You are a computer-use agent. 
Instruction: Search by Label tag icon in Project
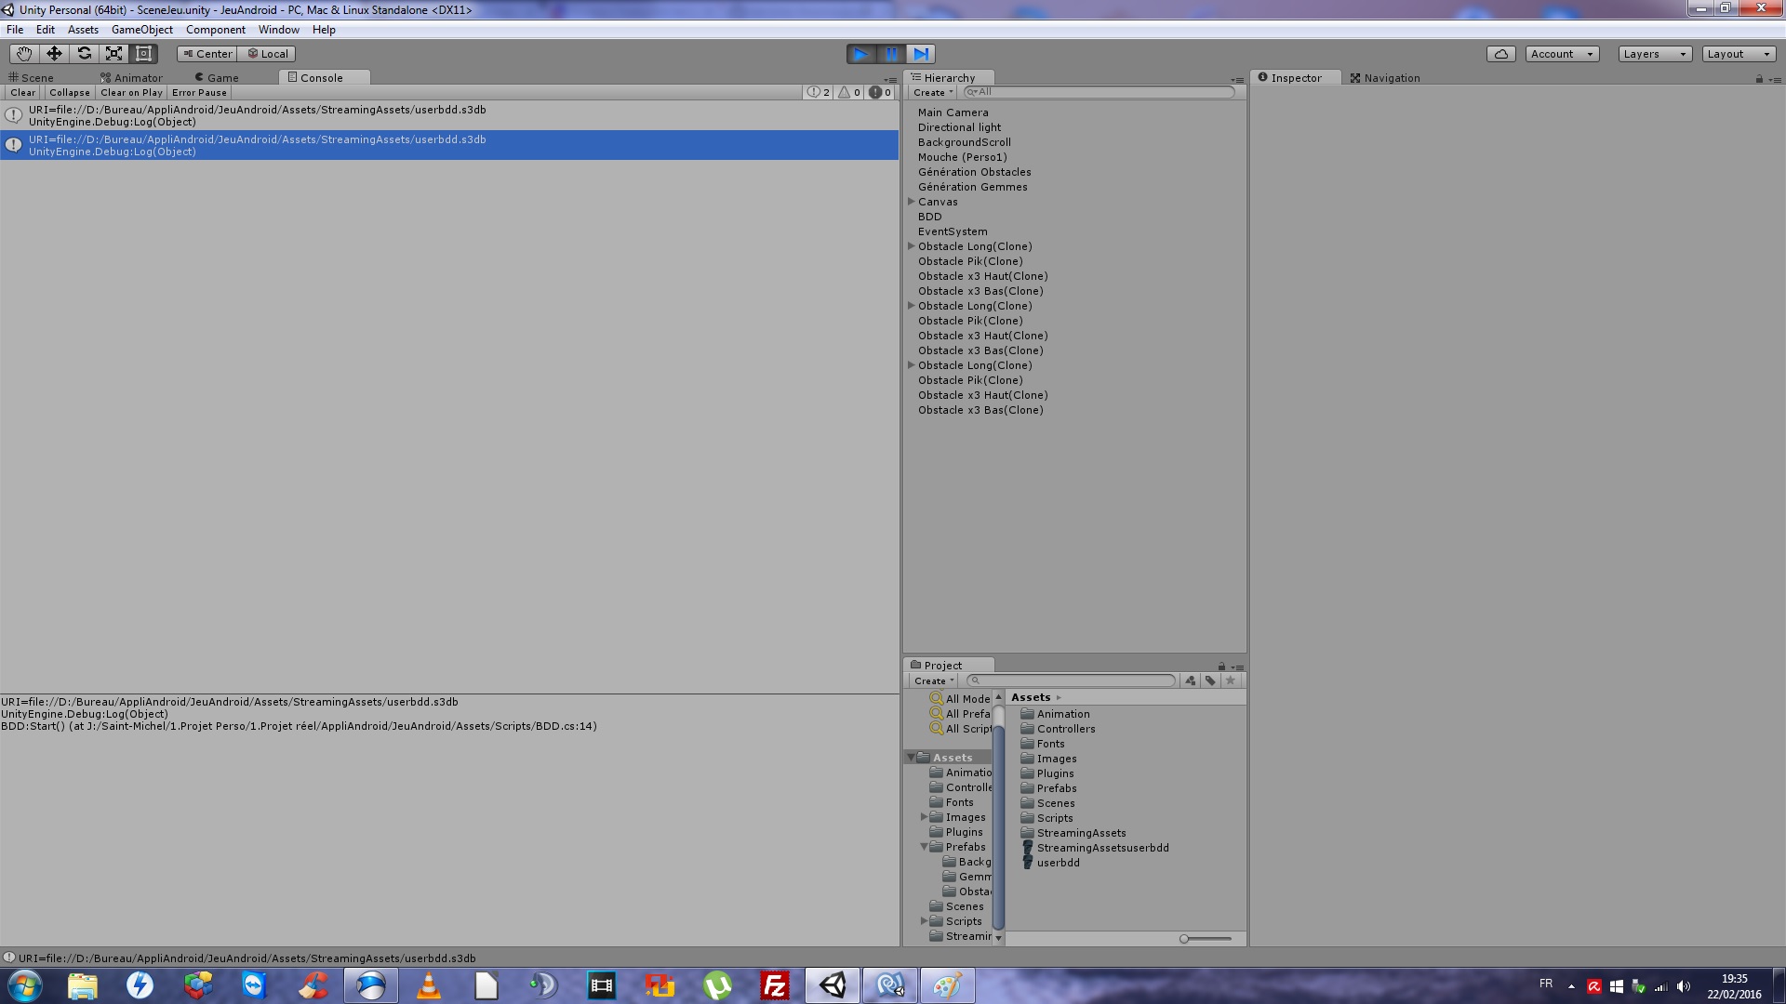point(1210,680)
